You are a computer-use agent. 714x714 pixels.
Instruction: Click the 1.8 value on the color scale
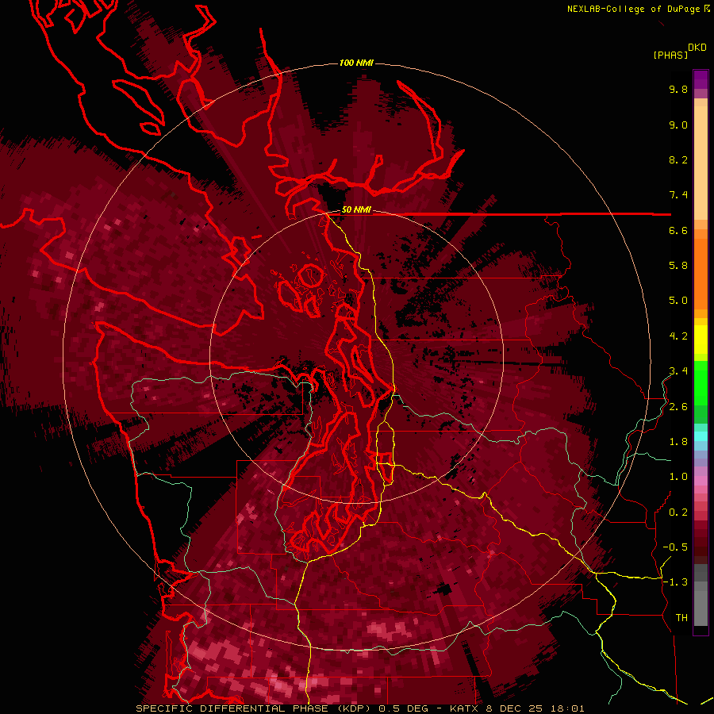pos(678,442)
